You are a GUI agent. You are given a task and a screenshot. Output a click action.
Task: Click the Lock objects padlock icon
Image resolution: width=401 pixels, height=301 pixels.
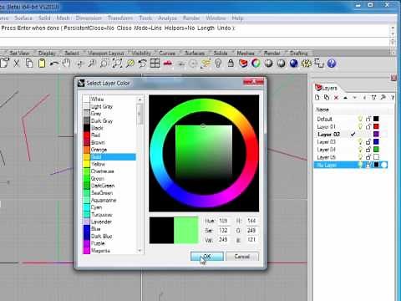click(x=231, y=64)
